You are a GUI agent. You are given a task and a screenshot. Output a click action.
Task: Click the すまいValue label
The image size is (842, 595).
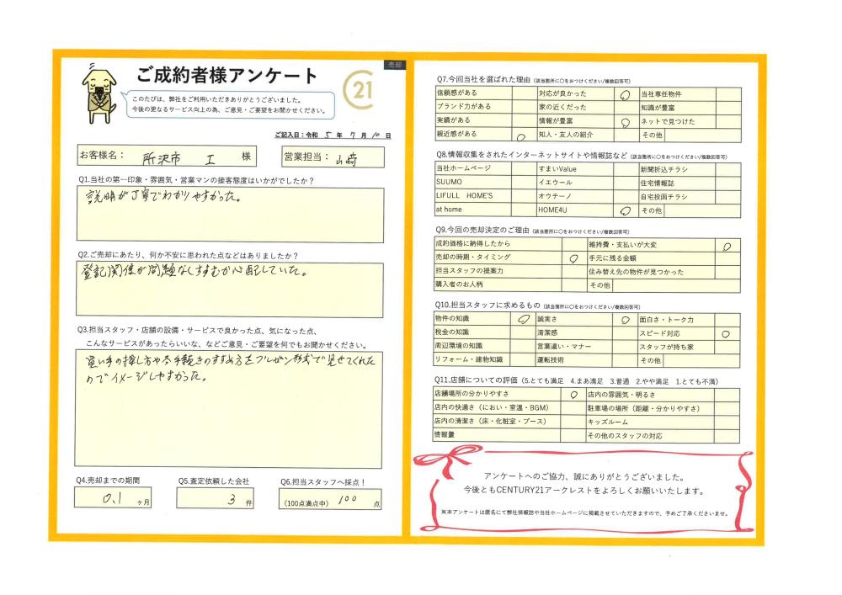click(557, 169)
